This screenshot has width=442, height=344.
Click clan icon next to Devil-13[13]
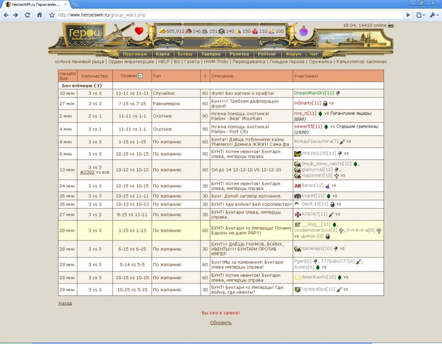297,204
